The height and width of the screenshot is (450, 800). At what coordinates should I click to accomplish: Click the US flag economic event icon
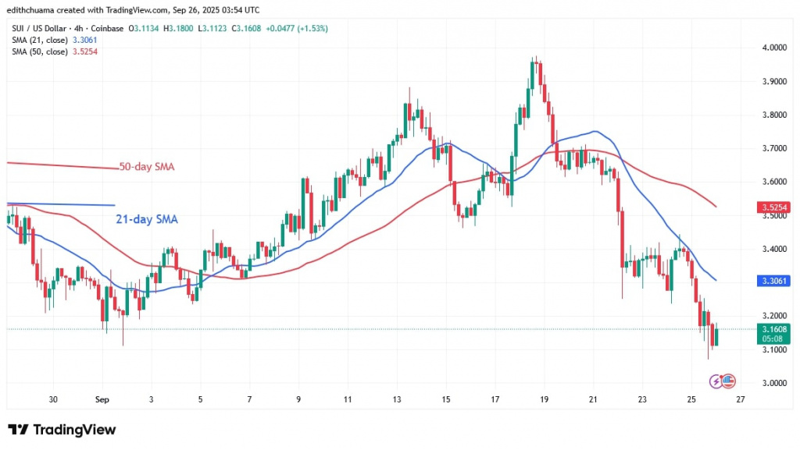point(727,381)
